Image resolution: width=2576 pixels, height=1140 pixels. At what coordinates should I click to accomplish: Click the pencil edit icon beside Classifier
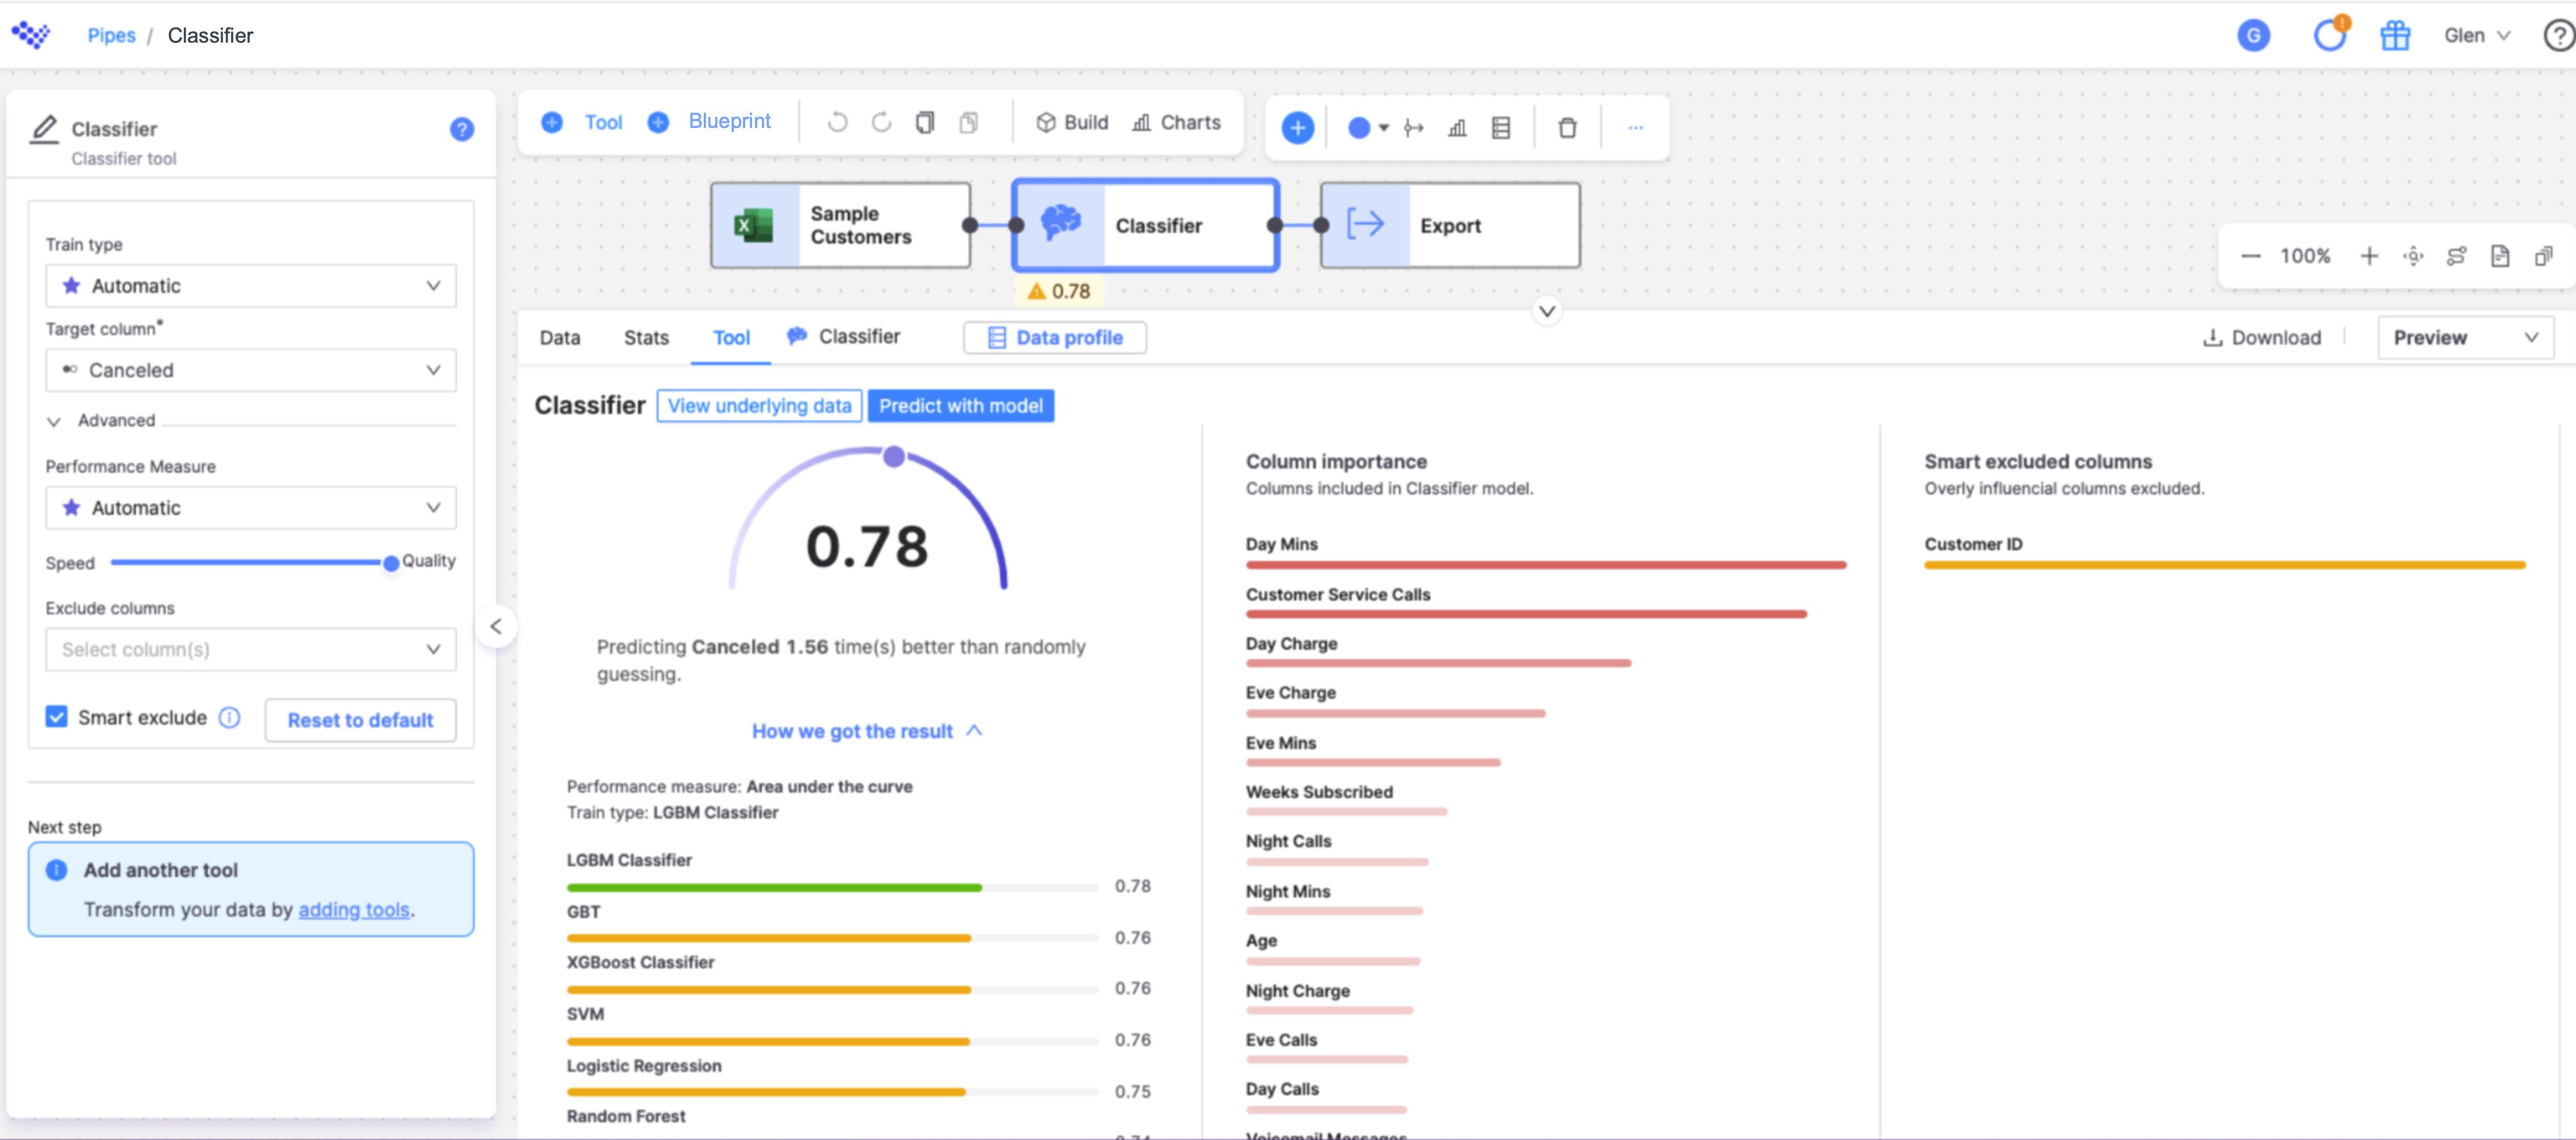click(x=44, y=130)
